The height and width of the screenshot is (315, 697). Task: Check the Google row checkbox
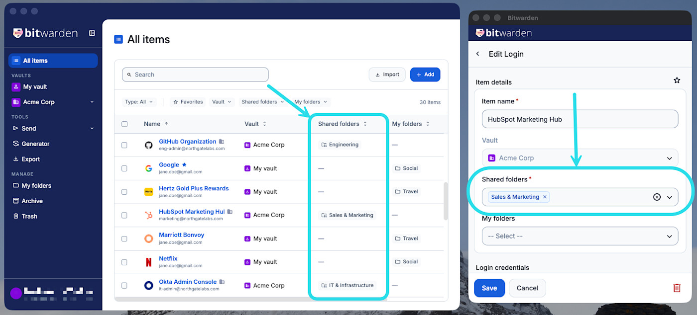click(x=124, y=168)
